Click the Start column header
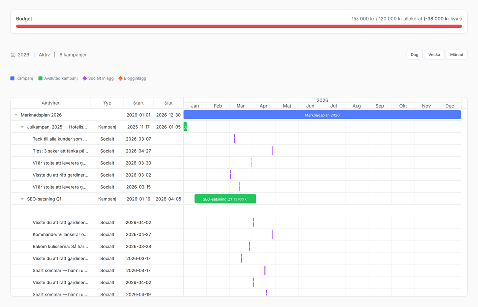 (138, 103)
